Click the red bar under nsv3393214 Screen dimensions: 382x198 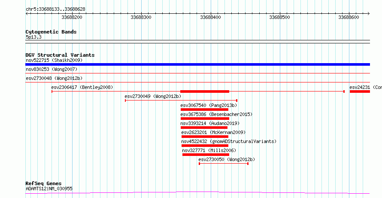click(204, 128)
